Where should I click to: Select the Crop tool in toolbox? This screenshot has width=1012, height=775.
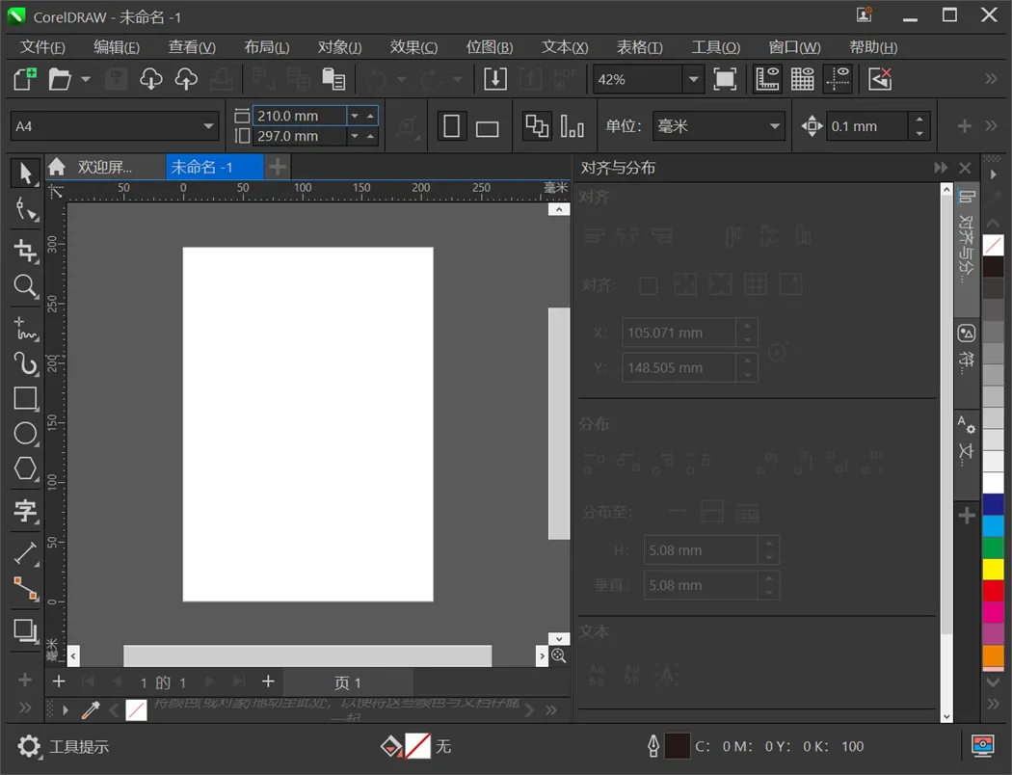coord(25,251)
